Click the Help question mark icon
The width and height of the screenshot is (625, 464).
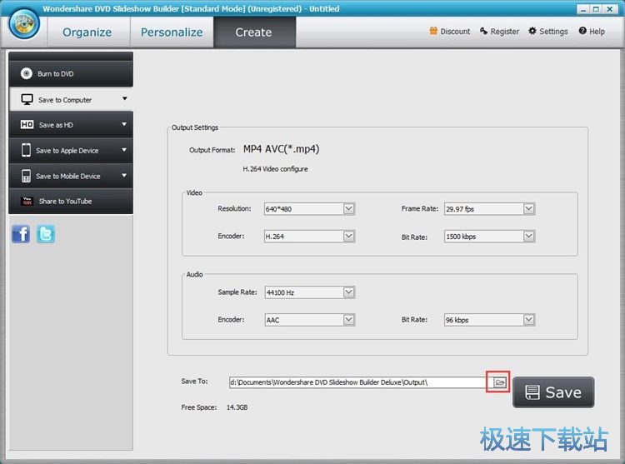click(582, 31)
